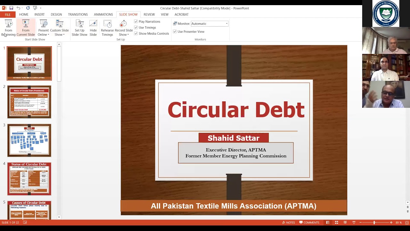Click the top participant video tile
This screenshot has width=410, height=231.
[x=386, y=40]
